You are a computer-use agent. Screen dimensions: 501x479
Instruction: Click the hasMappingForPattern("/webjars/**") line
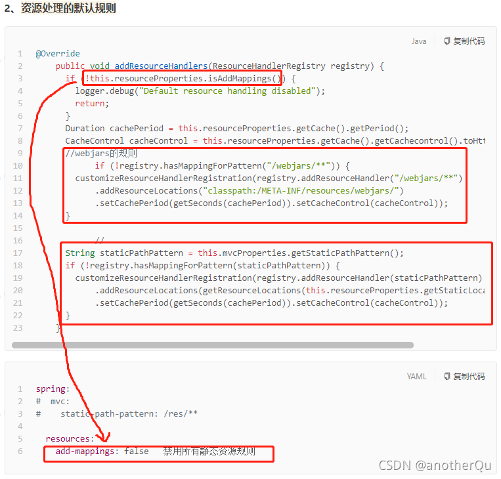point(222,166)
